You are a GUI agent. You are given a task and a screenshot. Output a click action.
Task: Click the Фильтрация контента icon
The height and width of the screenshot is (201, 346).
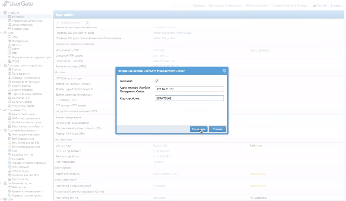click(10, 135)
